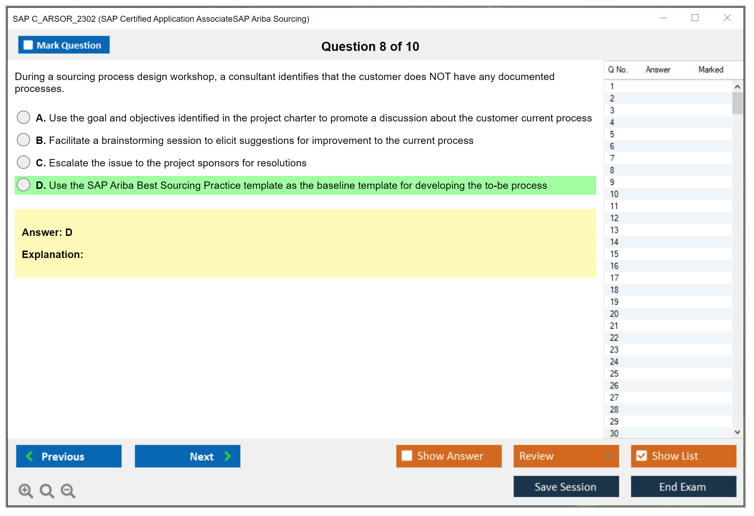Toggle the Show Answer checkbox
The width and height of the screenshot is (754, 516).
[407, 456]
